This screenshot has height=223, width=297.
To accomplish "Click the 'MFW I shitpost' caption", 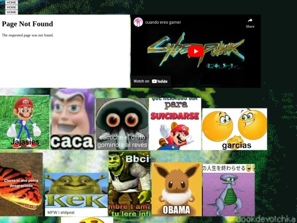I will point(61,213).
